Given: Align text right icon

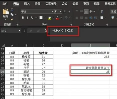Looking at the screenshot, I should pos(86,18).
